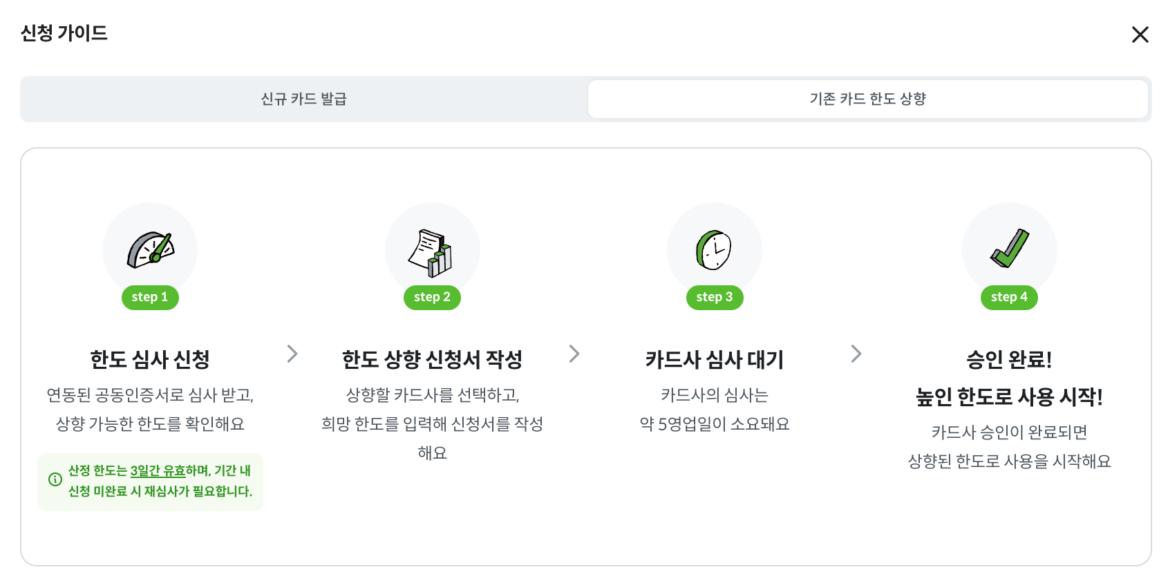Select the 기존 카드 한도 상향 tab

(x=867, y=99)
